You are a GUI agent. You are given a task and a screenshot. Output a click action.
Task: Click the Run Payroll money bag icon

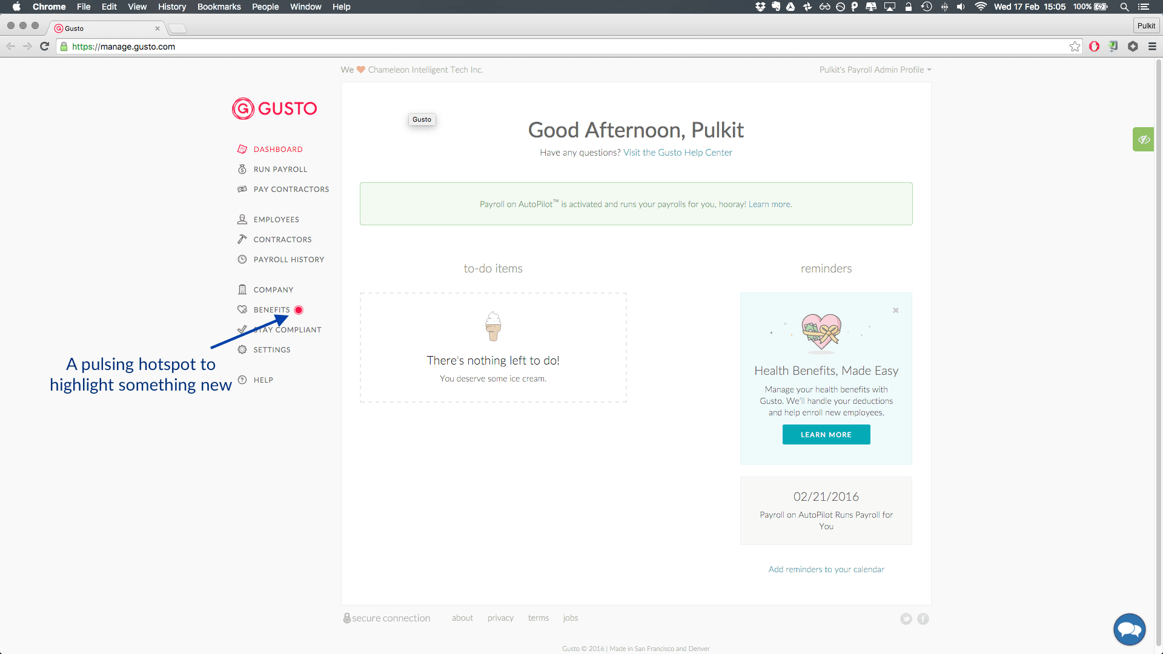pyautogui.click(x=242, y=169)
